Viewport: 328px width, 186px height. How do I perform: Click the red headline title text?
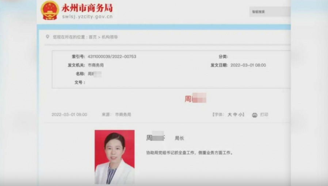click(195, 98)
